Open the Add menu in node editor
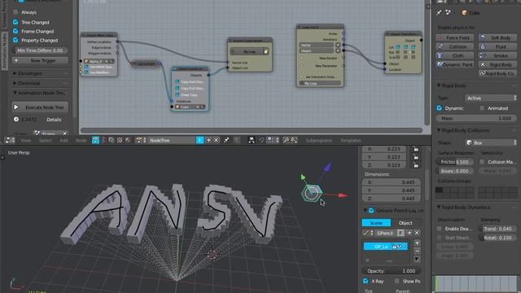The height and width of the screenshot is (293, 521). [63, 141]
